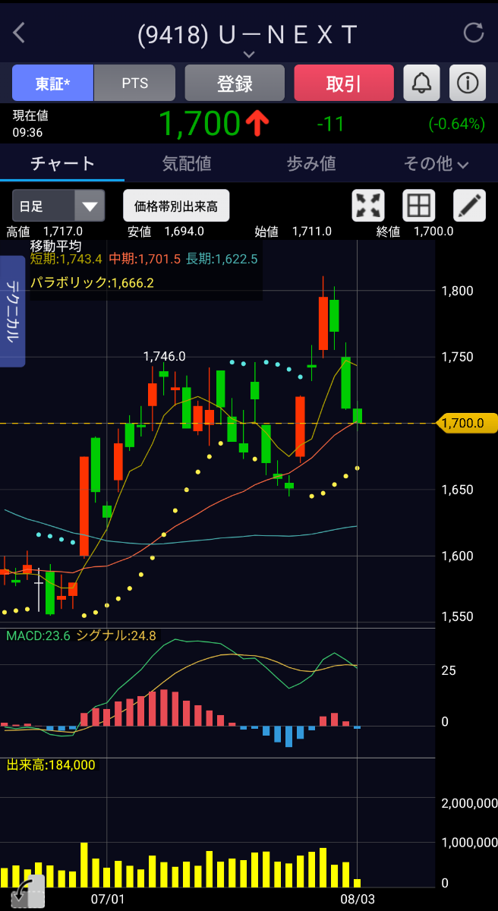Switch to the 歩み値 tab
The height and width of the screenshot is (911, 498).
pos(311,163)
